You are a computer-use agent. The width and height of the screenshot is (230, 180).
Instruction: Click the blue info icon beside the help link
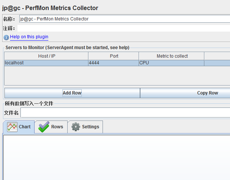point(6,38)
